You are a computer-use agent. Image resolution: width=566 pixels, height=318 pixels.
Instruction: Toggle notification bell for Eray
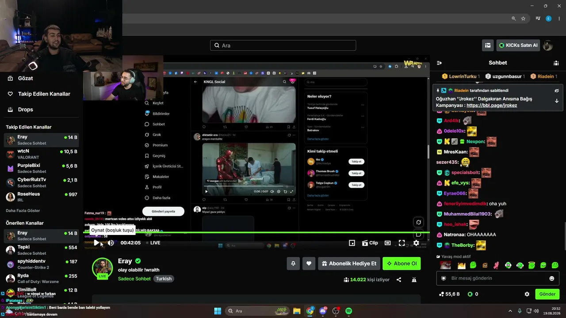coord(293,264)
